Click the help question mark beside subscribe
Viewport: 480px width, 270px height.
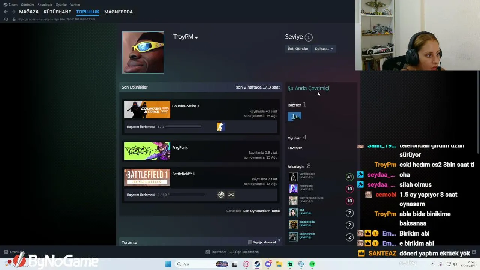(x=278, y=240)
